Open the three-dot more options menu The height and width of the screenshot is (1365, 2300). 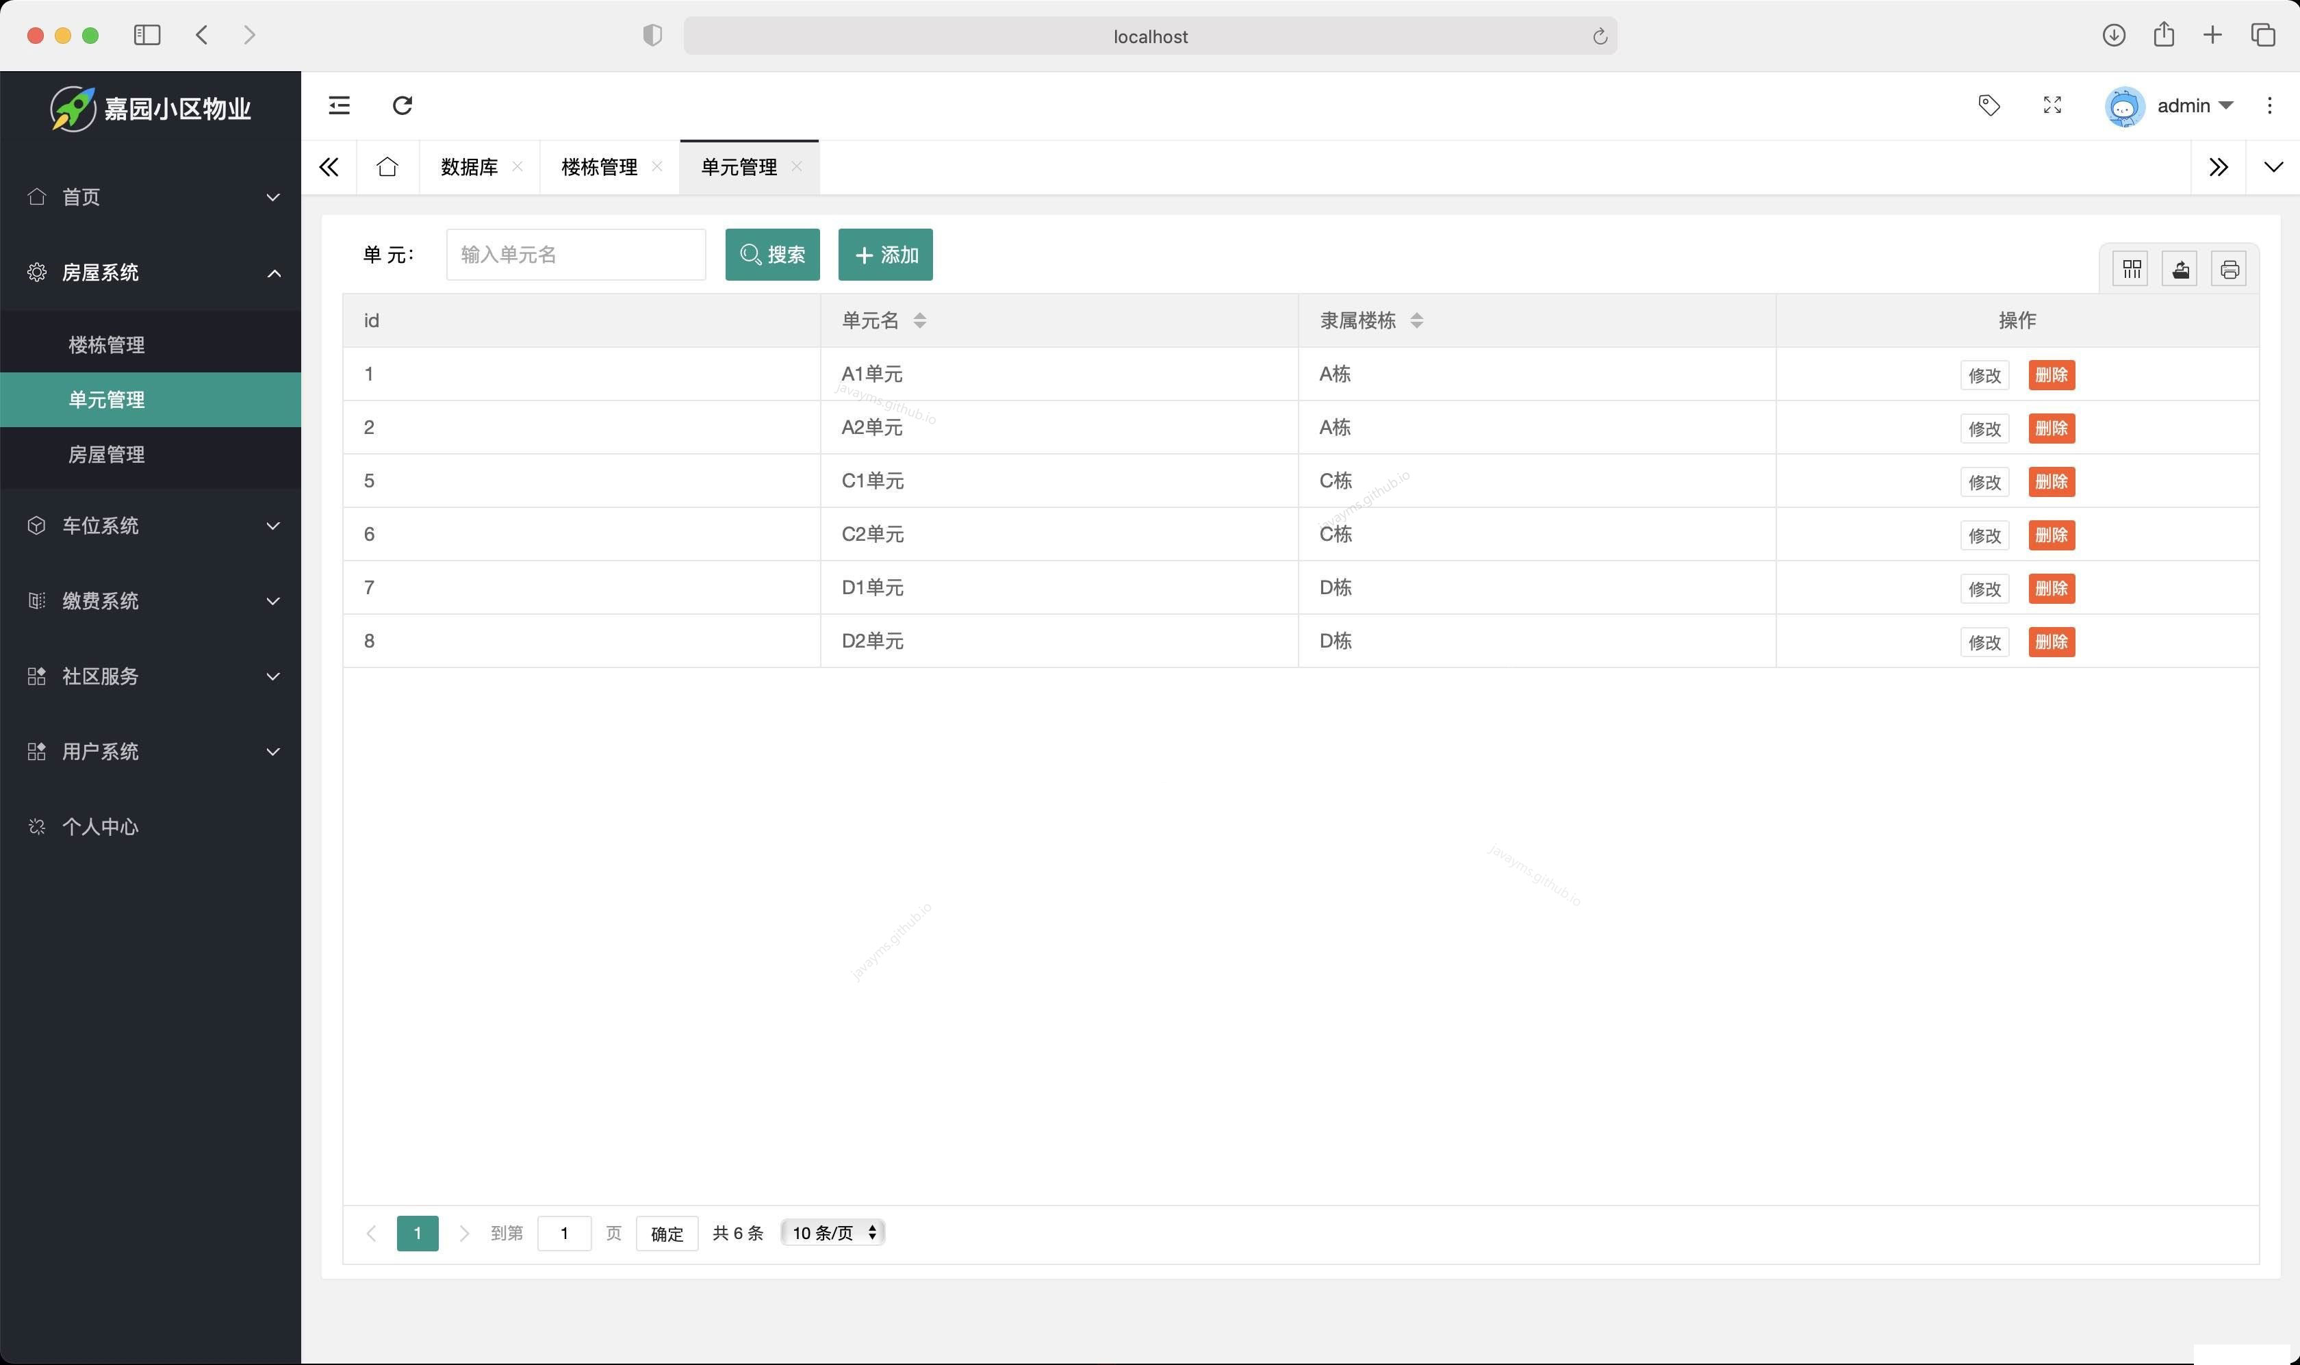pyautogui.click(x=2270, y=106)
